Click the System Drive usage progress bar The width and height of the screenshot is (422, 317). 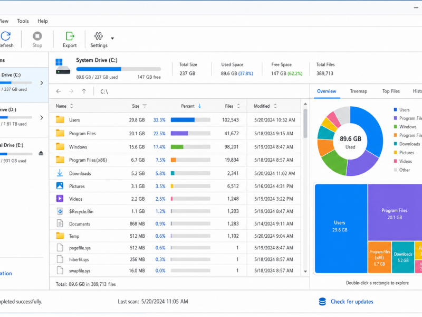pos(118,69)
